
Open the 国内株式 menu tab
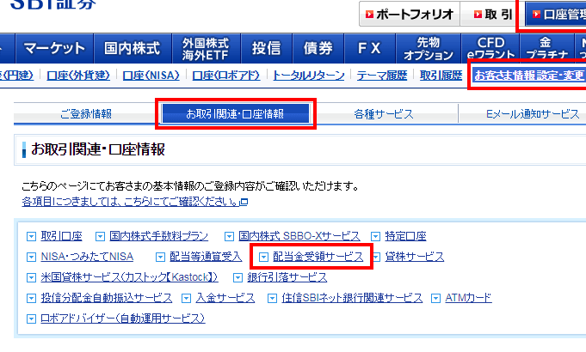[x=132, y=48]
